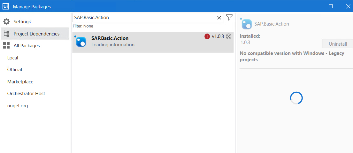Click the red error indicator beside v1.0.3
This screenshot has height=153, width=353.
(x=207, y=36)
